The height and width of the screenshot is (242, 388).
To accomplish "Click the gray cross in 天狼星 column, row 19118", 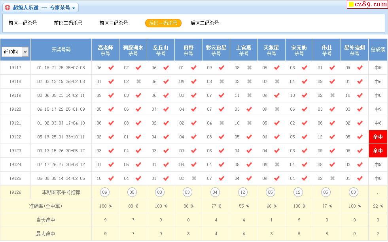I will pos(277,81).
